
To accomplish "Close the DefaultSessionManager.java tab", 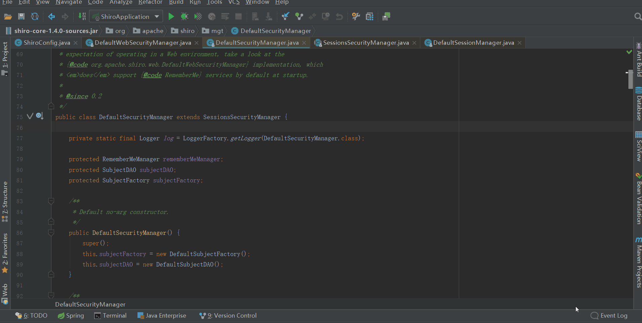I will coord(520,43).
